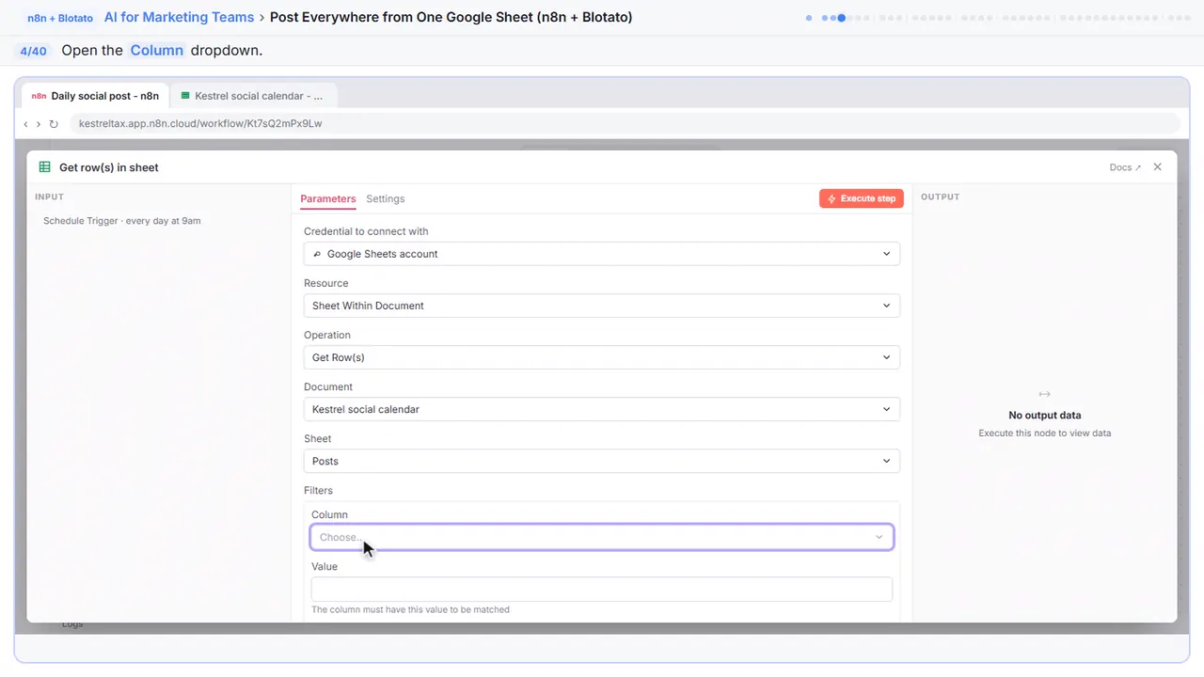Open the Operation dropdown showing Get Row(s)

[x=602, y=357]
